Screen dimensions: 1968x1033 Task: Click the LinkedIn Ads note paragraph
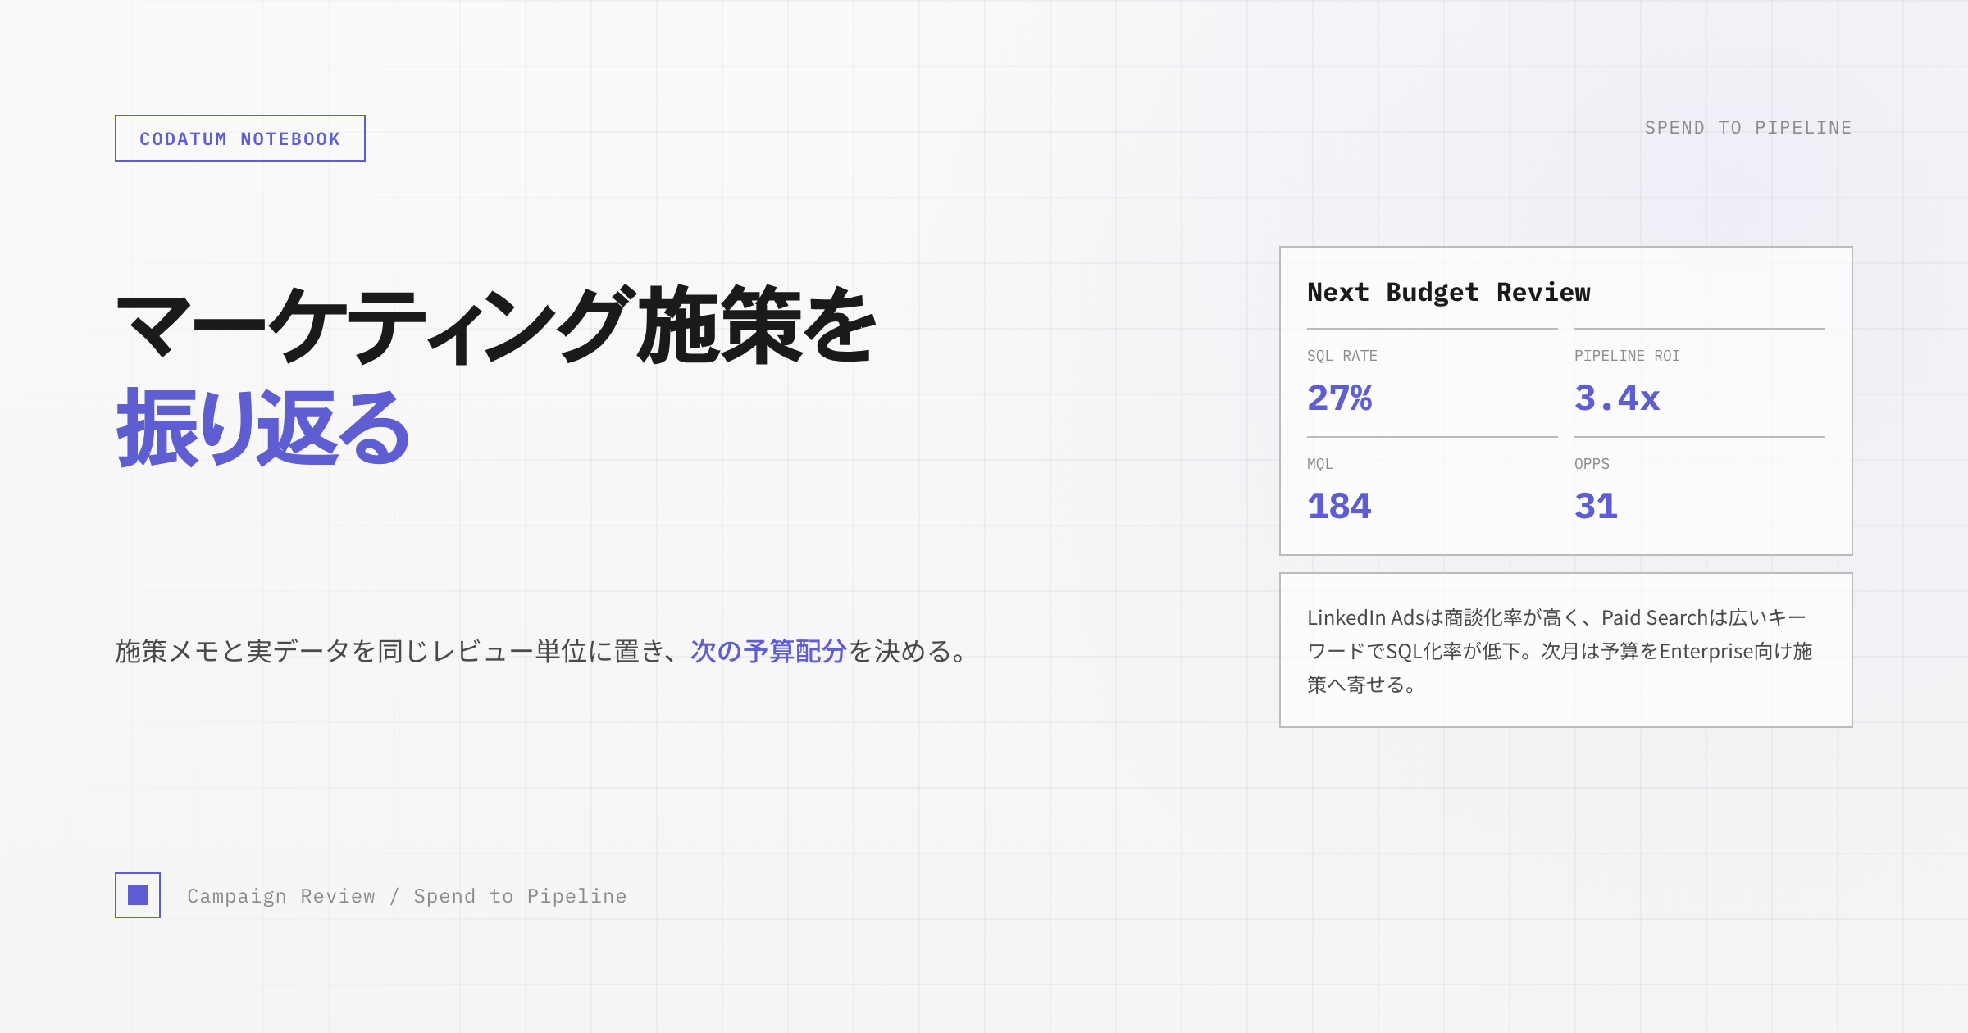point(1560,651)
